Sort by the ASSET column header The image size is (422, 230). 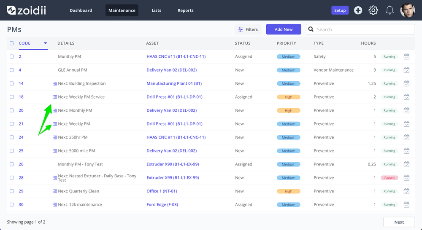(x=152, y=43)
